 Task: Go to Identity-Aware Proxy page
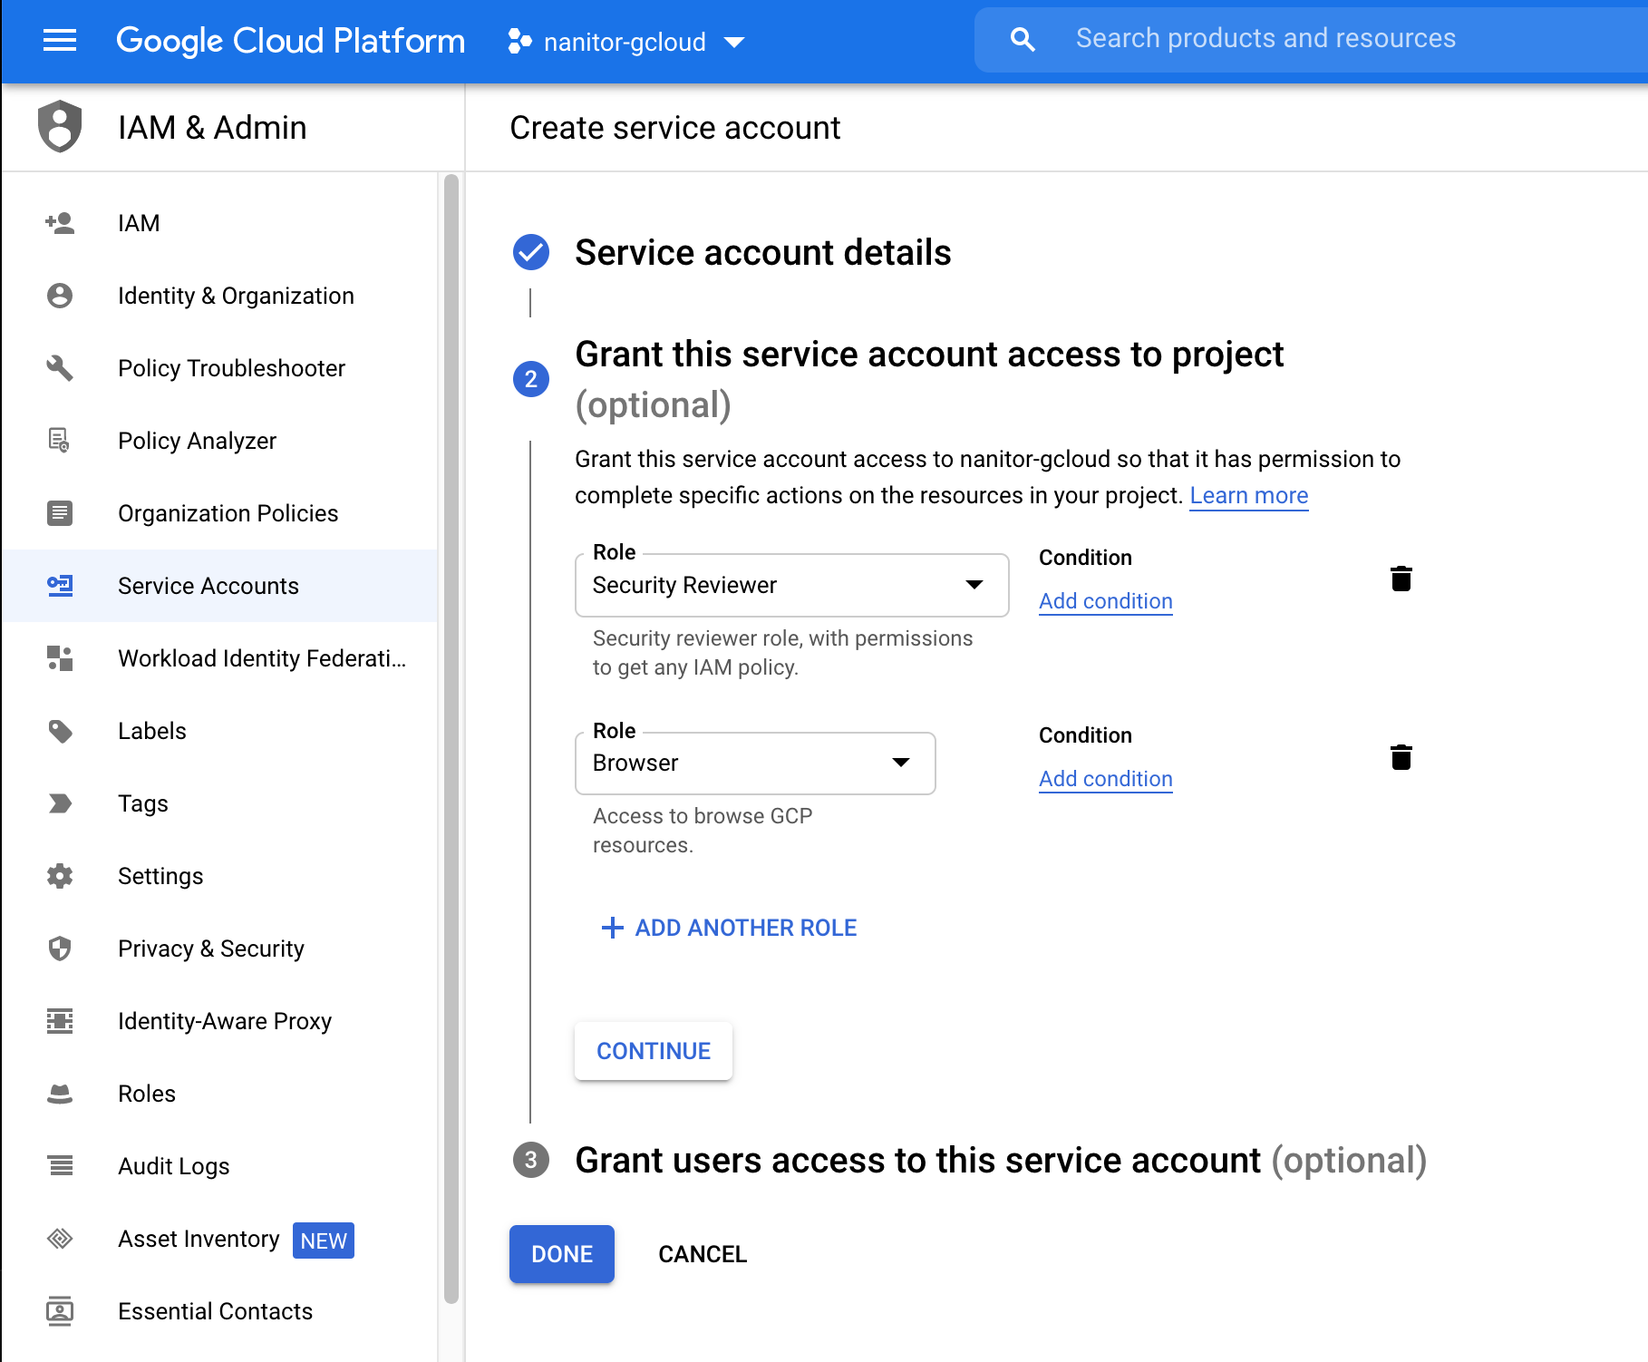(x=224, y=1021)
